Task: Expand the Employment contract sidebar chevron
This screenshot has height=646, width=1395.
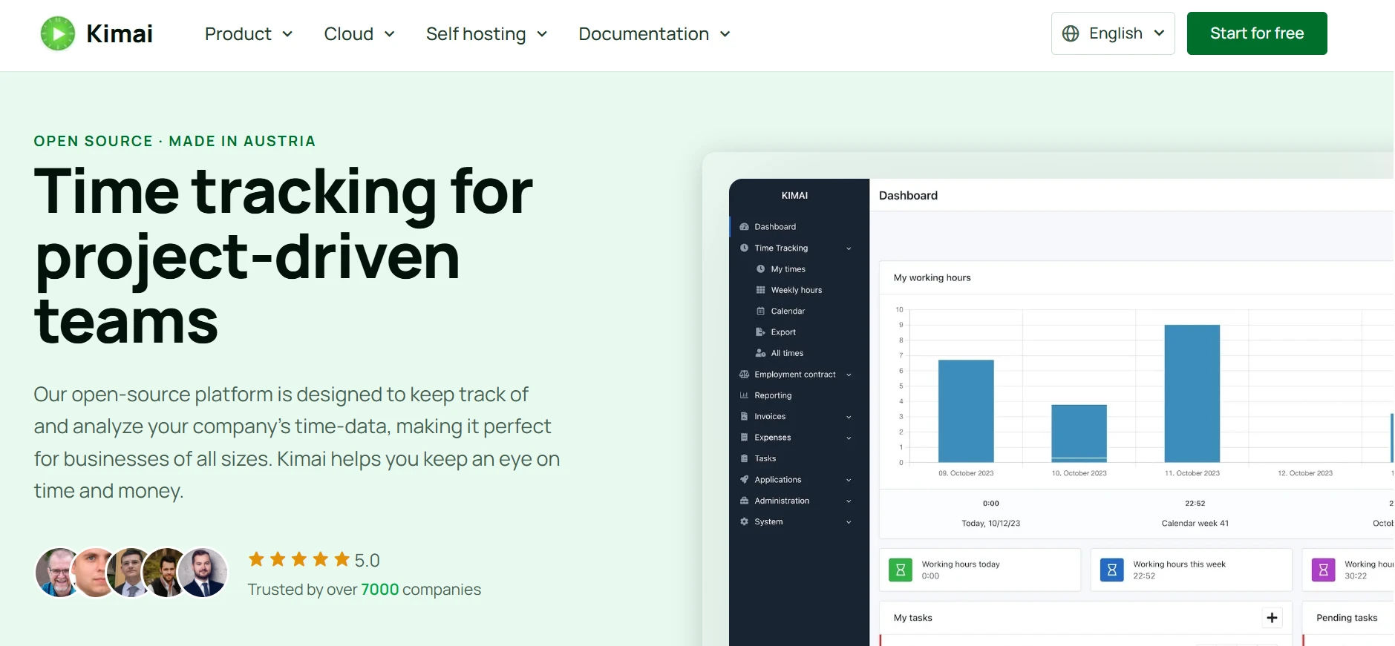Action: tap(849, 375)
